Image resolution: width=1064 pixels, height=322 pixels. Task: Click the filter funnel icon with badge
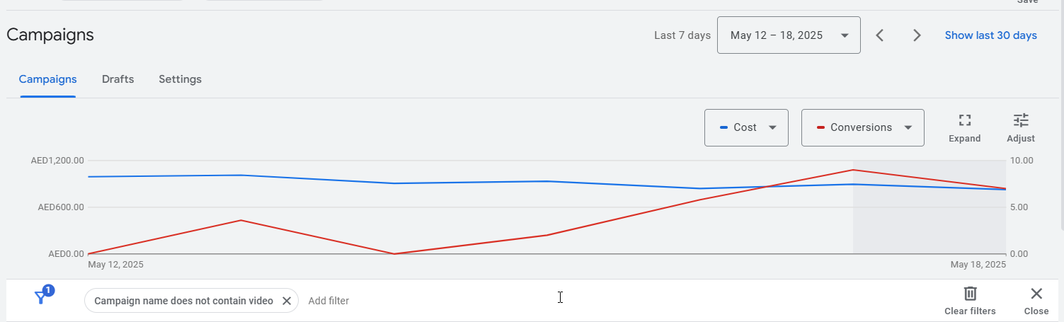click(x=42, y=297)
